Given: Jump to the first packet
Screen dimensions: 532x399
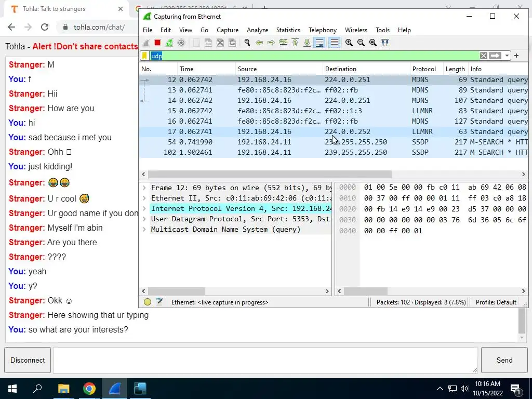Looking at the screenshot, I should tap(295, 43).
